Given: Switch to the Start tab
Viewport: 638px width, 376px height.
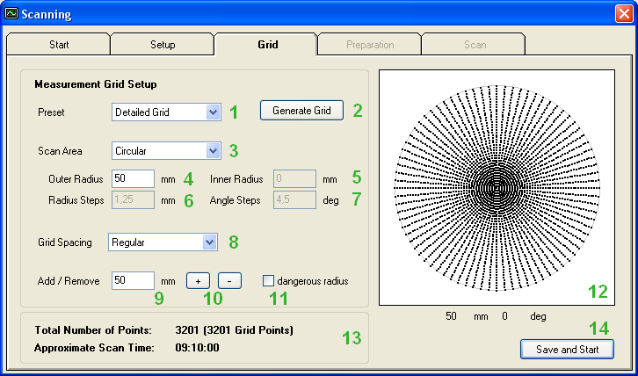Looking at the screenshot, I should coord(59,45).
